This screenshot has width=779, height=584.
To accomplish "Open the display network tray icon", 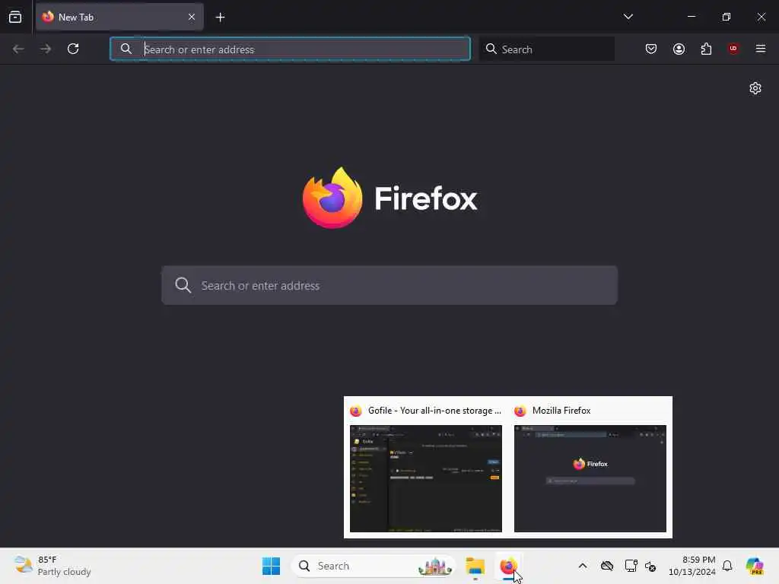I will (631, 566).
